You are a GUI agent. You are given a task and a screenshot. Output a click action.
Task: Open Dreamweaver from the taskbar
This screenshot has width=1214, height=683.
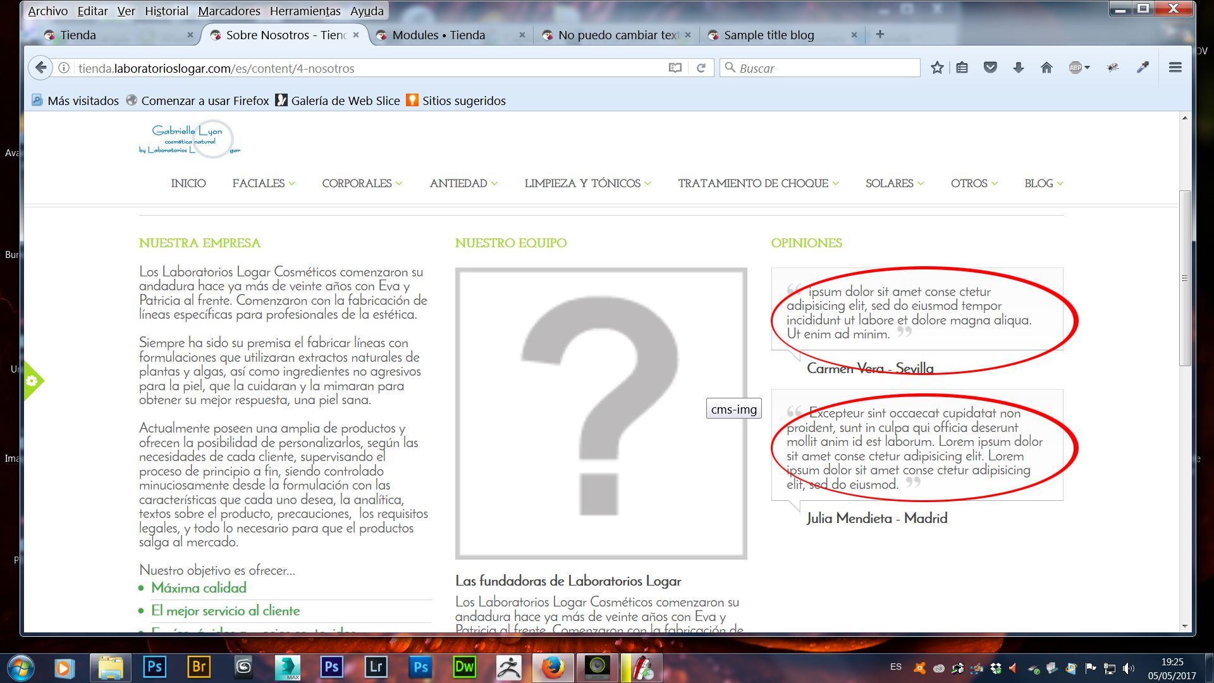465,667
